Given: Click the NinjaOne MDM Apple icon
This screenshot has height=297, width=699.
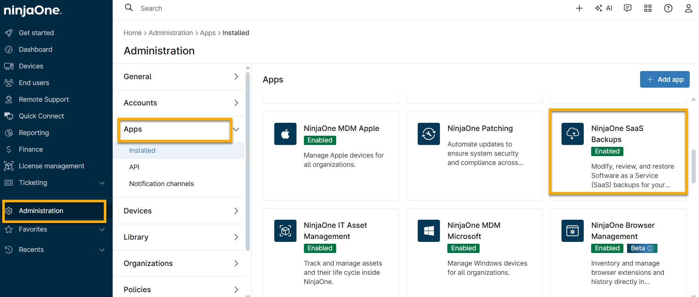Looking at the screenshot, I should click(x=285, y=134).
